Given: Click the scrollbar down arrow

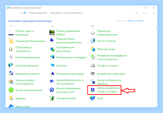Looking at the screenshot, I should 156,106.
